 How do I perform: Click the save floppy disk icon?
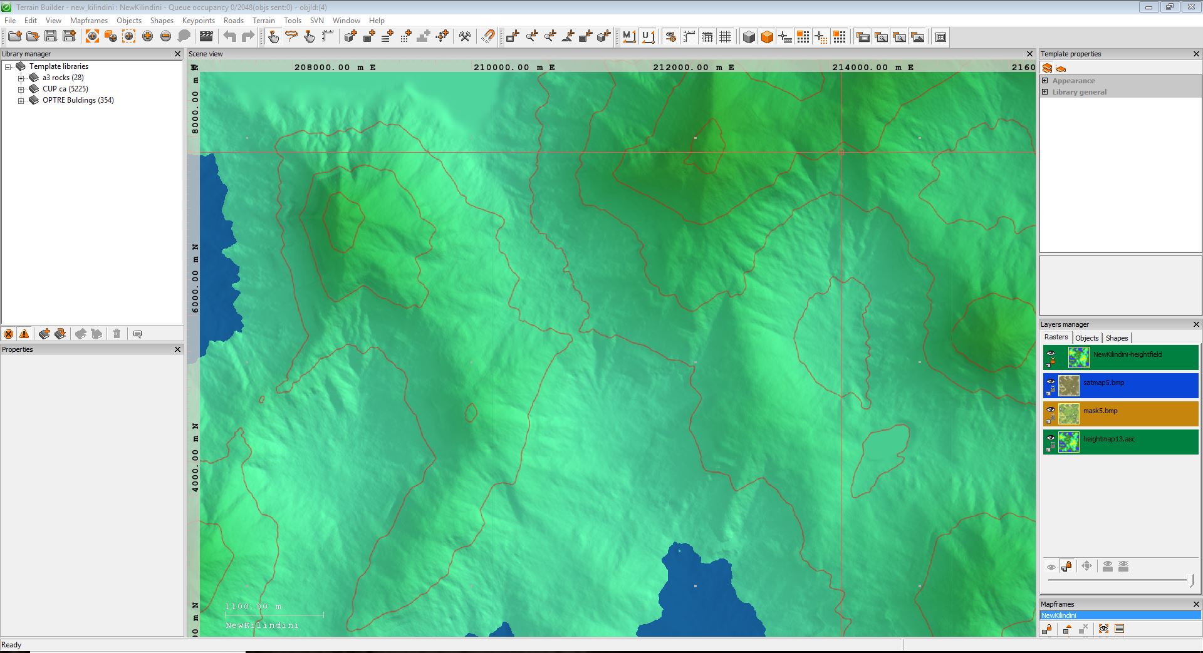pyautogui.click(x=51, y=36)
